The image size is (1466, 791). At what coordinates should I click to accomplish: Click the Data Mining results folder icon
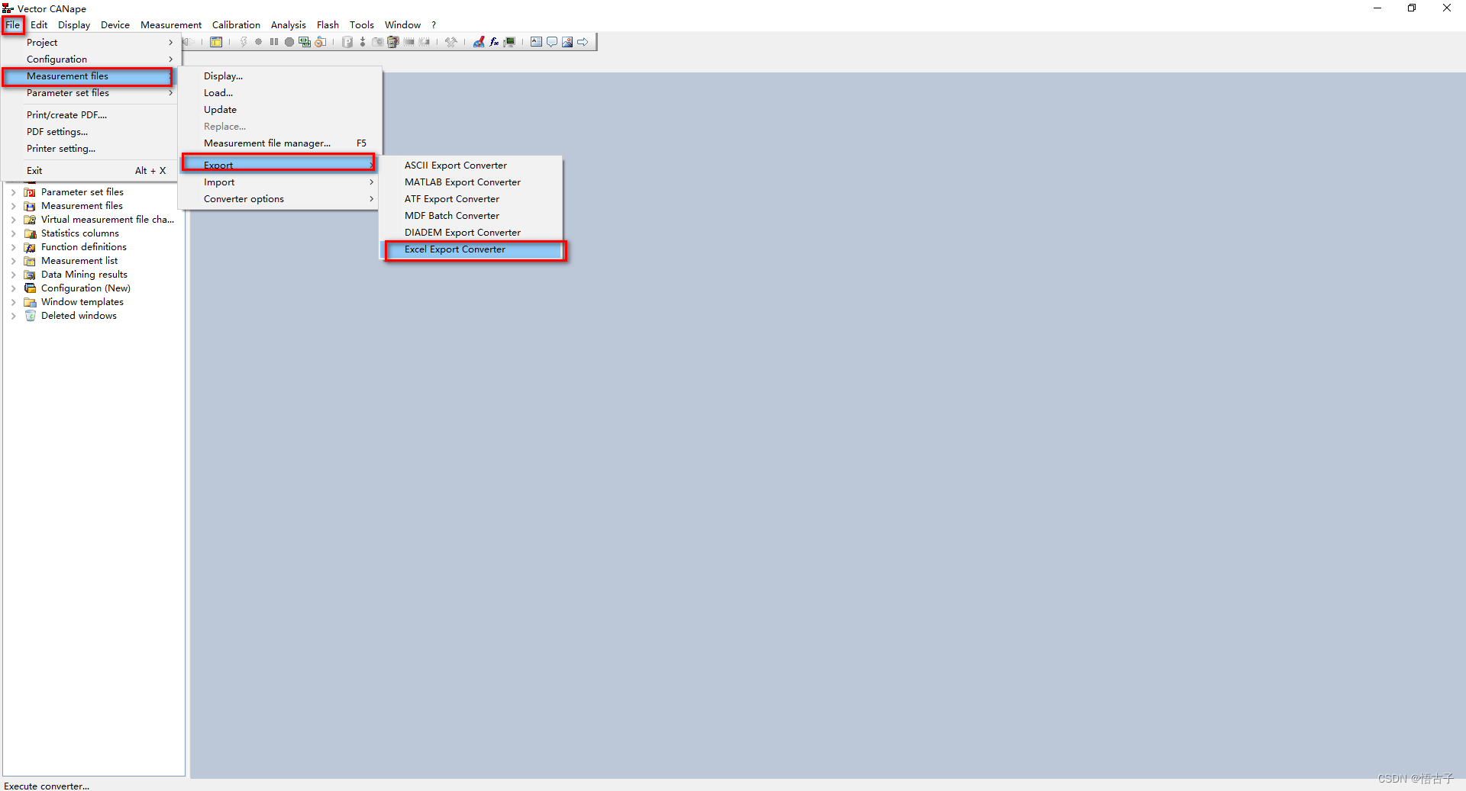(30, 275)
